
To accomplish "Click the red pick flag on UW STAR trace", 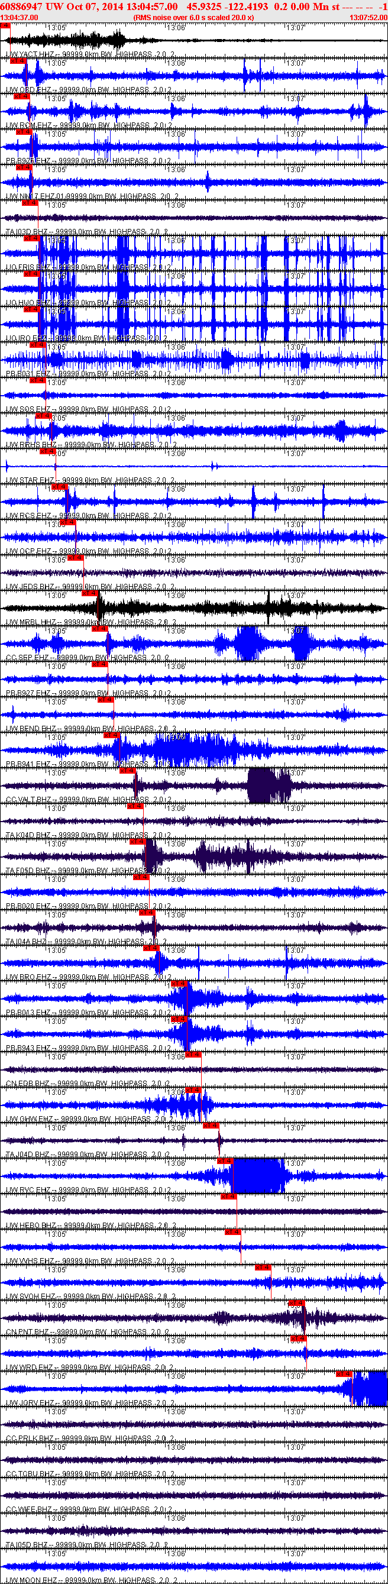I will [x=47, y=451].
